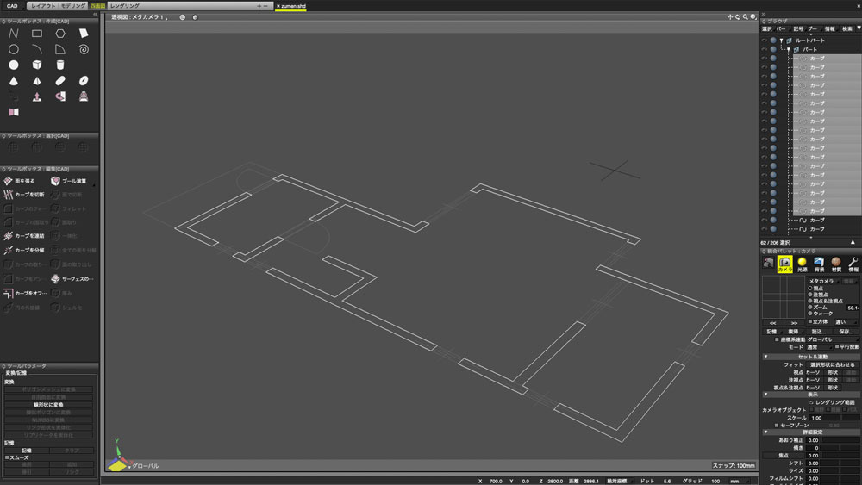Open the グローバル coordinate dropdown in camera palette
The image size is (862, 485).
tap(833, 340)
